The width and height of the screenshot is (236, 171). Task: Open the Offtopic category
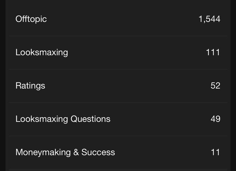pyautogui.click(x=31, y=19)
